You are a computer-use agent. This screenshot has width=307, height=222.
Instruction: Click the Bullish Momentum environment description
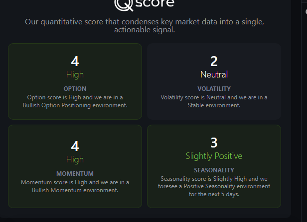pos(75,186)
